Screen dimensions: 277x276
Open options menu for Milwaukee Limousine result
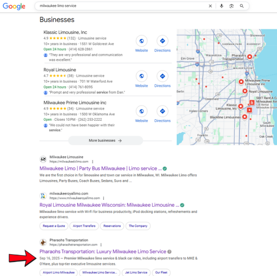92,161
